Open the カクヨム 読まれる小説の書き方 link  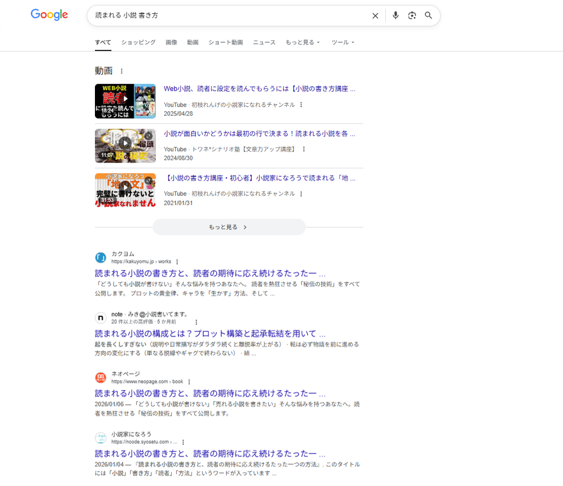tap(210, 273)
